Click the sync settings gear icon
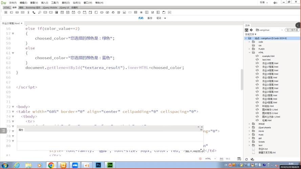Screen dimensions: 301x169 [275, 3]
